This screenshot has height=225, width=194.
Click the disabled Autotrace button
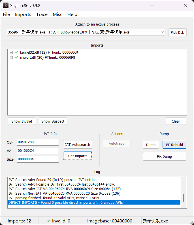[x=117, y=143]
